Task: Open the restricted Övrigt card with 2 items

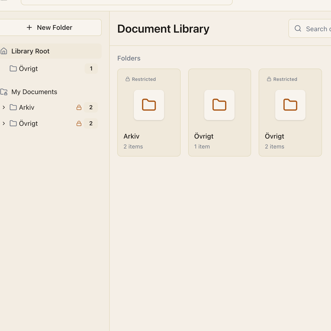Action: [290, 113]
